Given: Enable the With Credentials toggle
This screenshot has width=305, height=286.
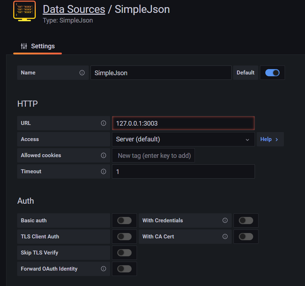Looking at the screenshot, I should click(246, 220).
